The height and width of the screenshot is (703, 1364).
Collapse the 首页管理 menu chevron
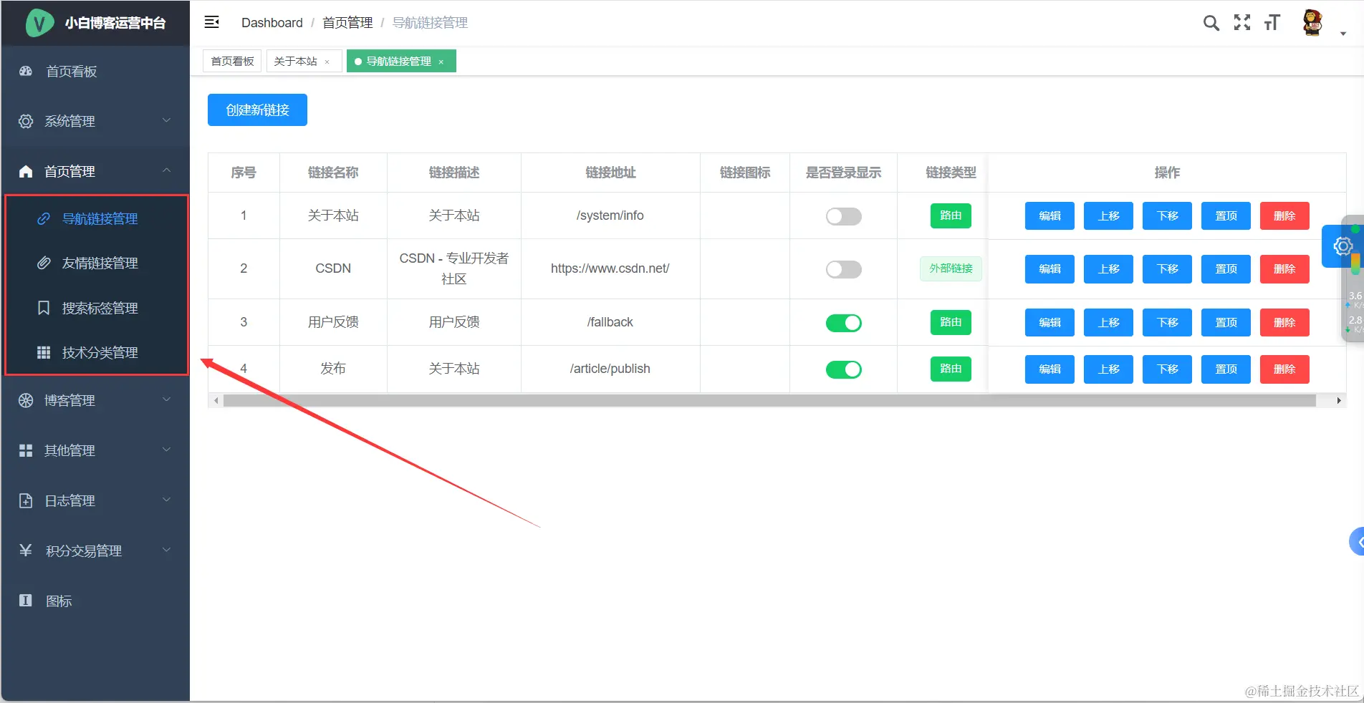tap(166, 170)
